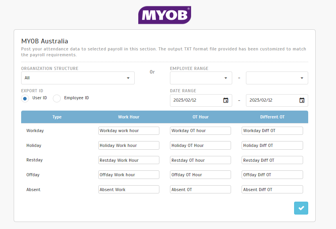Image resolution: width=336 pixels, height=229 pixels.
Task: Click the 'Post your attendance data' description
Action: tap(164, 52)
